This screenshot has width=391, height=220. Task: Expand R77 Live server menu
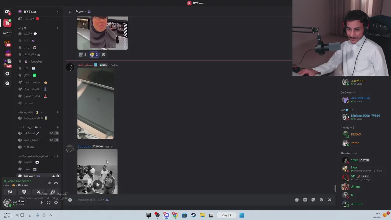57,12
